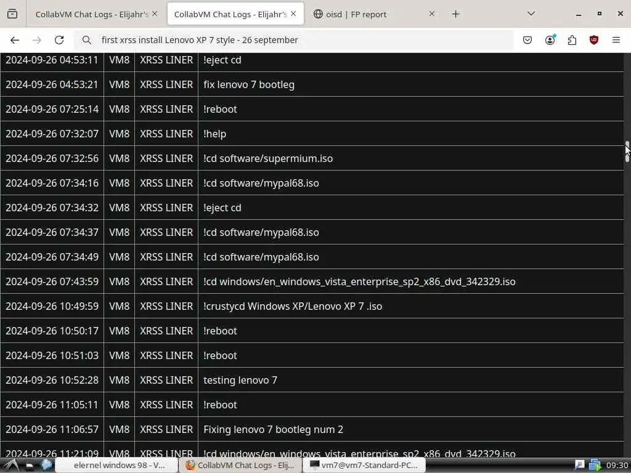Image resolution: width=631 pixels, height=473 pixels.
Task: Open the Xfce start menu icon in taskbar
Action: (11, 466)
